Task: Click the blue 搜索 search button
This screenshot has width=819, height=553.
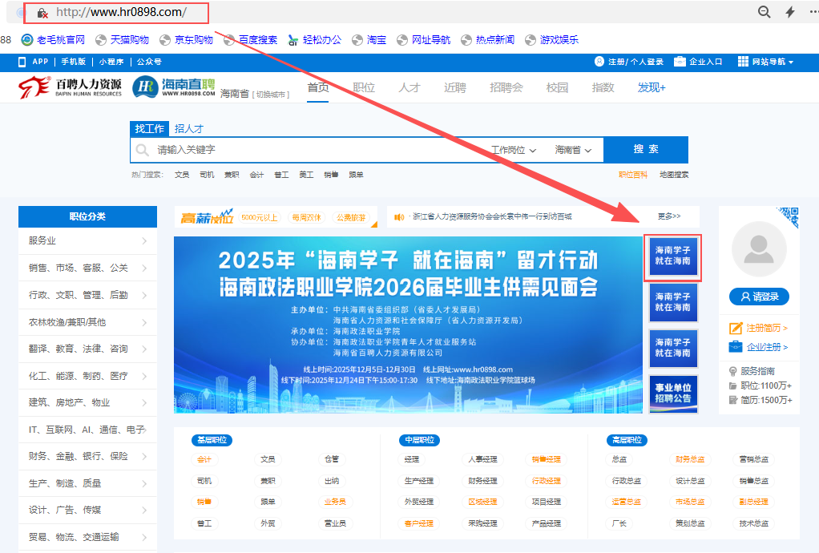Action: [x=646, y=150]
